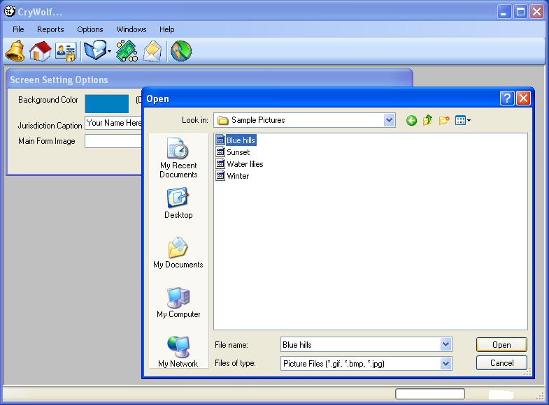Click the book with magnifier toolbar icon
Viewport: 549px width, 405px height.
click(x=95, y=51)
